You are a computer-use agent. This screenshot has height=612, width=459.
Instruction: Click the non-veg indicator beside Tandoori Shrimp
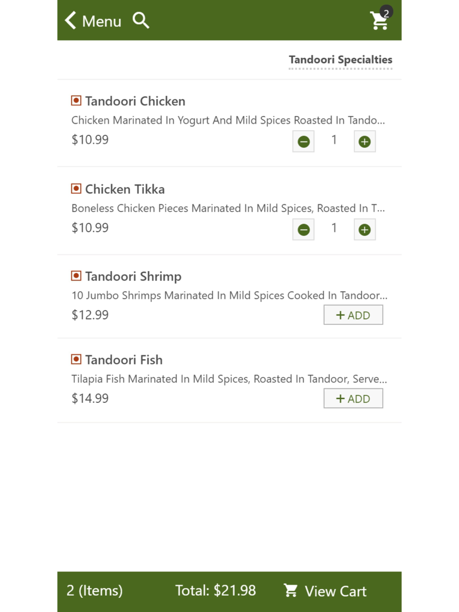coord(76,276)
